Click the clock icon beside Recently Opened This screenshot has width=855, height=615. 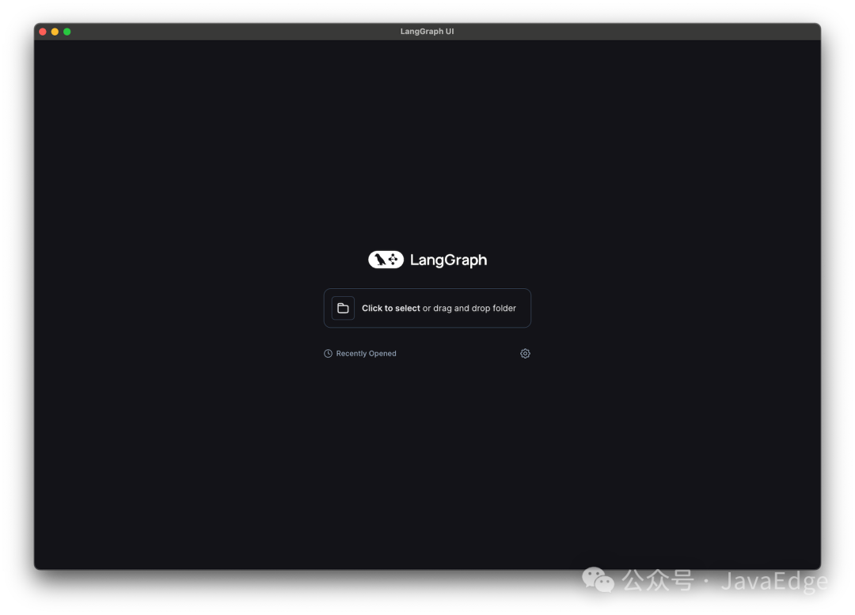pyautogui.click(x=328, y=353)
